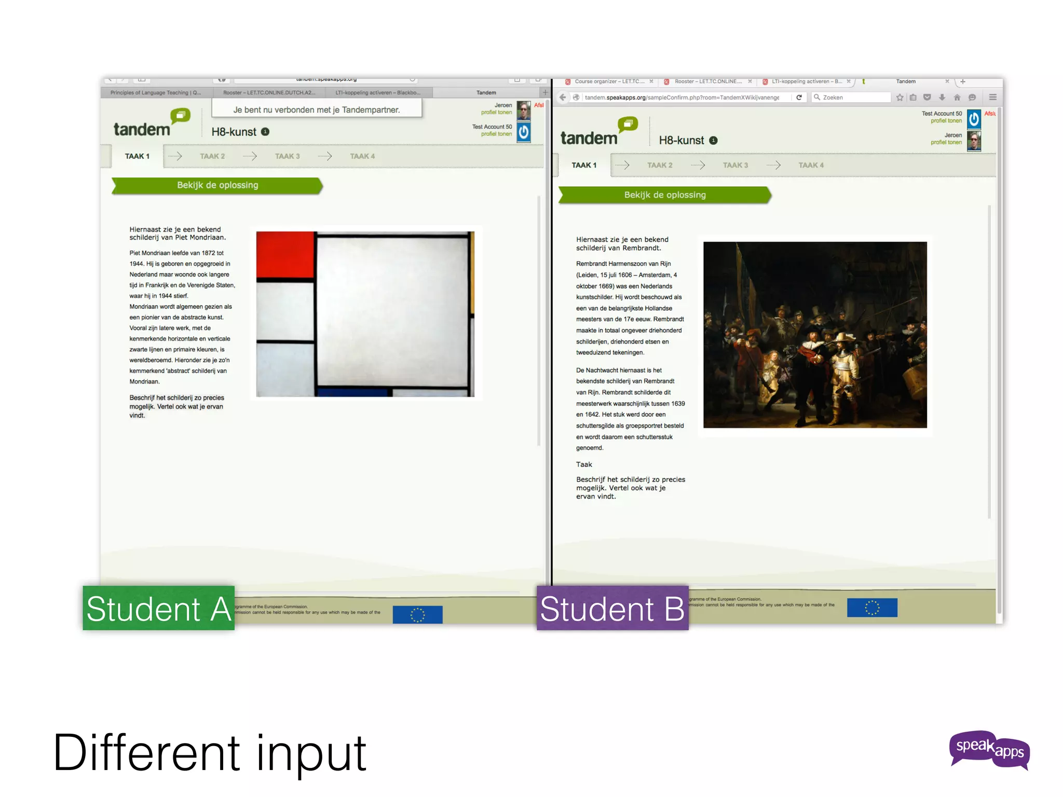This screenshot has width=1063, height=797.
Task: Select TAAK 4 tab in Student B window
Action: [x=811, y=165]
